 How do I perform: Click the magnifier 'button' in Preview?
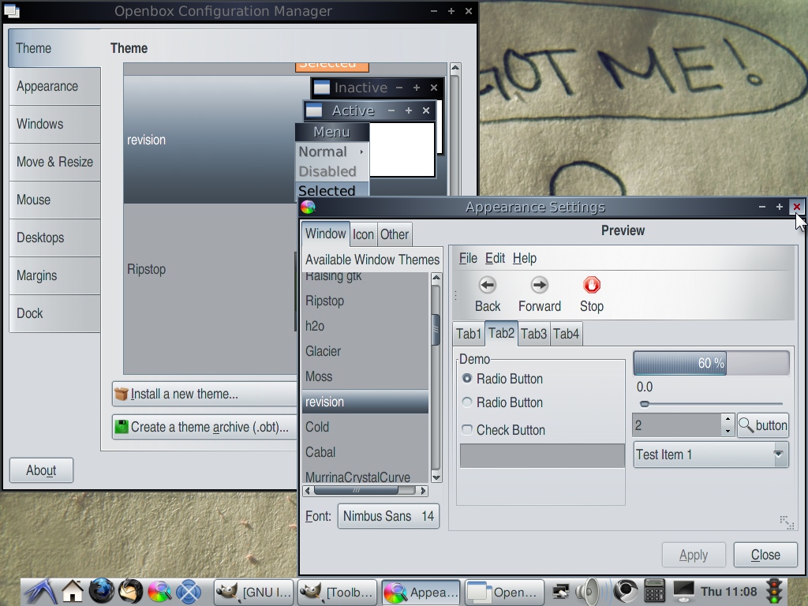[x=763, y=425]
